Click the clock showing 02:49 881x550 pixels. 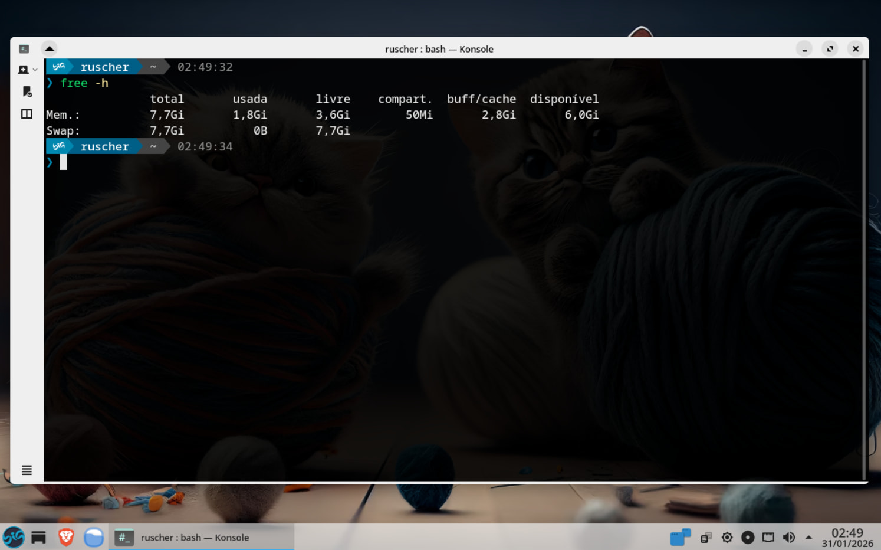pos(847,537)
